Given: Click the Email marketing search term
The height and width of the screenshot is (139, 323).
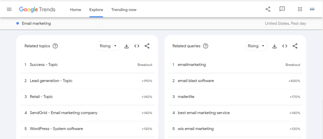Looking at the screenshot, I should 37,23.
